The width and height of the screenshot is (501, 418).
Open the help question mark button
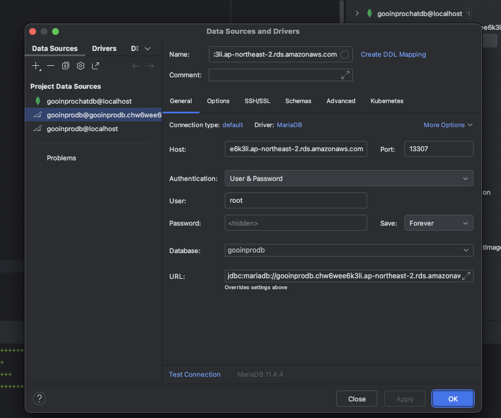(39, 399)
